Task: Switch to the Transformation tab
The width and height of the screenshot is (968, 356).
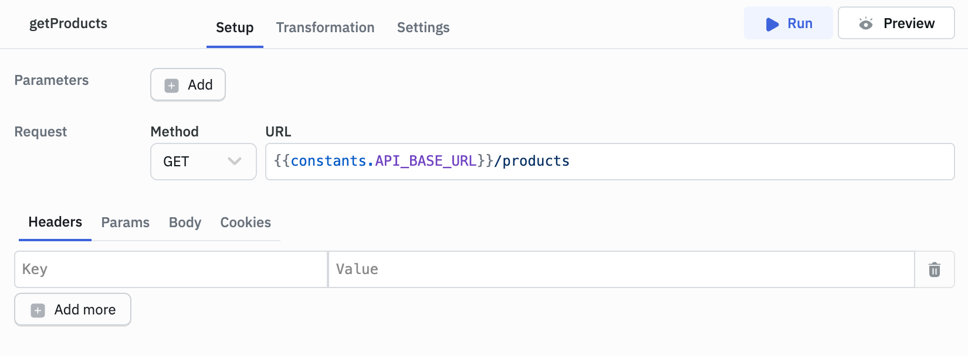Action: tap(325, 28)
